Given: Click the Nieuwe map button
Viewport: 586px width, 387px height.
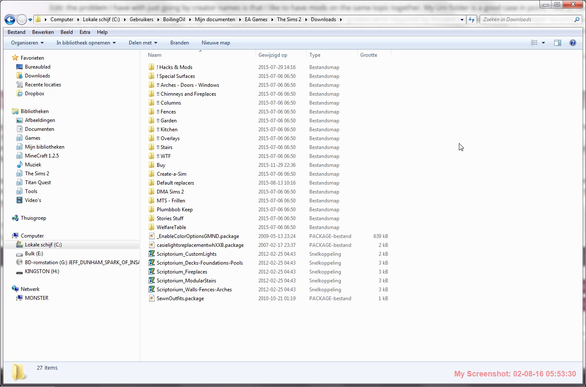Looking at the screenshot, I should [x=216, y=43].
